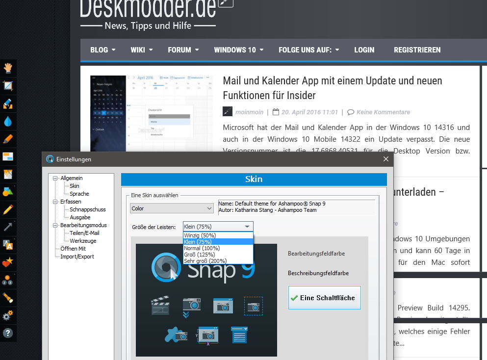Open the Mail und Kalender article thumbnail

(152, 113)
